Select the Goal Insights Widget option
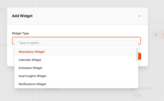Viewport: 164px width, 101px height. click(33, 76)
